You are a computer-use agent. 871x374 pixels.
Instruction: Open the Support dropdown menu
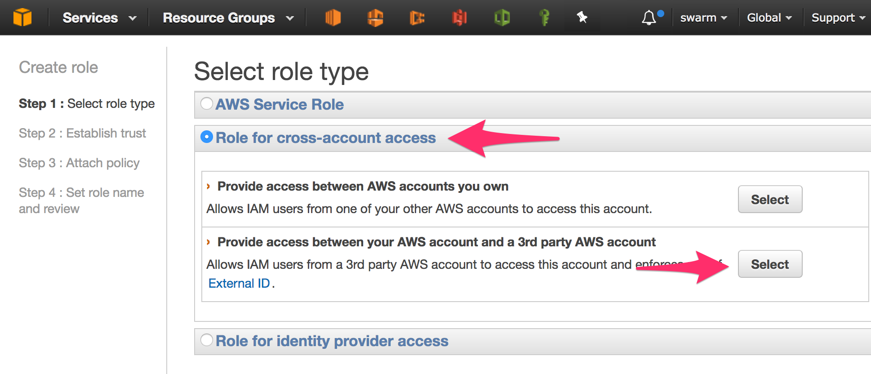coord(838,18)
